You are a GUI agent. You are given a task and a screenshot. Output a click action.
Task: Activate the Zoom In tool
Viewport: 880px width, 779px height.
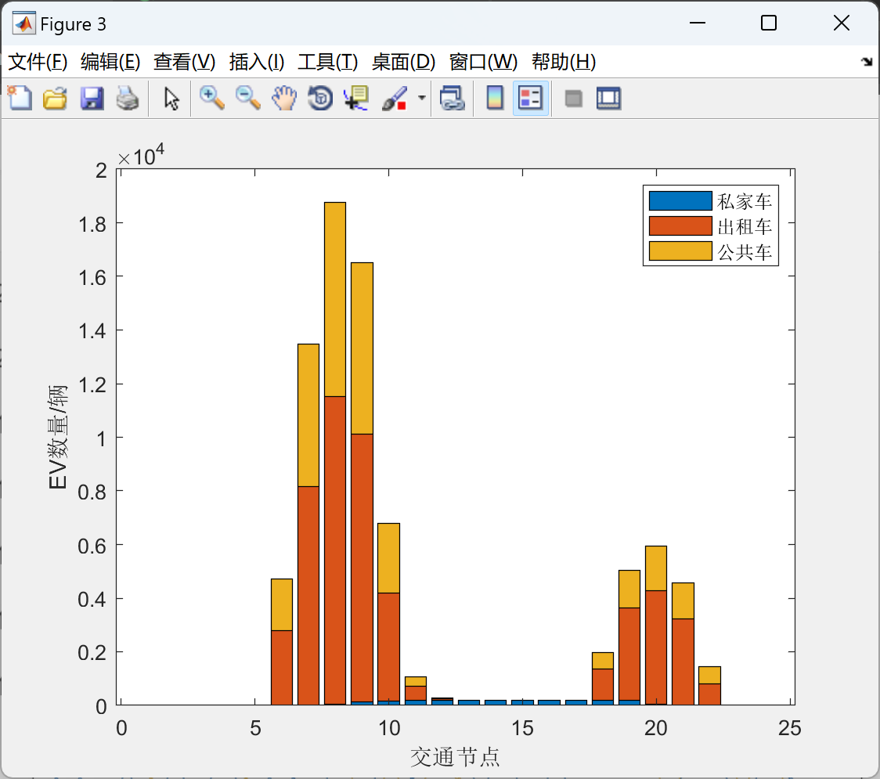click(211, 98)
